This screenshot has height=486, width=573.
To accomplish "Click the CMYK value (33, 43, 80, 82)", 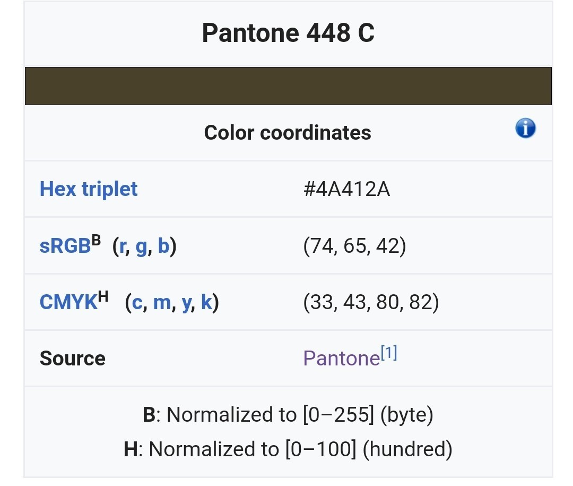I will point(371,303).
